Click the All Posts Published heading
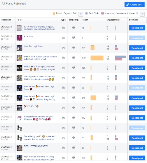 click(14, 3)
